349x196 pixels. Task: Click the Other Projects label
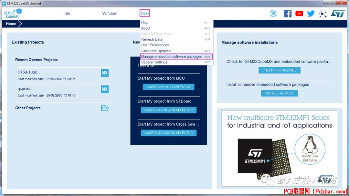coord(28,108)
